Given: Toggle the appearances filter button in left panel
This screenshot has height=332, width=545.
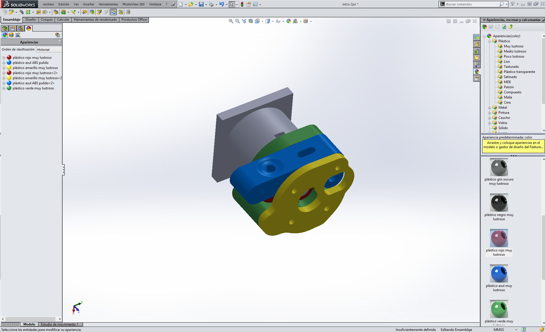Looking at the screenshot, I should tap(5, 35).
